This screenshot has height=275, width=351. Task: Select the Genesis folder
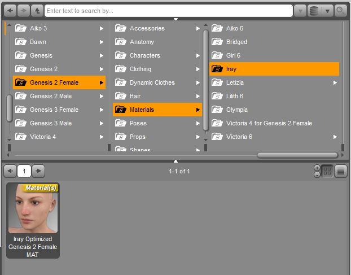click(x=59, y=55)
